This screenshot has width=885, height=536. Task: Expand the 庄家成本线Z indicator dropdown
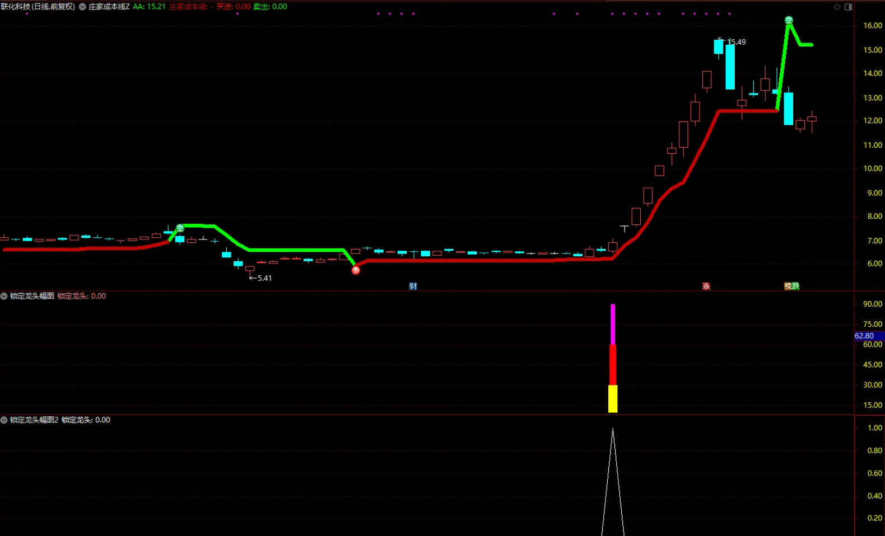(x=82, y=7)
